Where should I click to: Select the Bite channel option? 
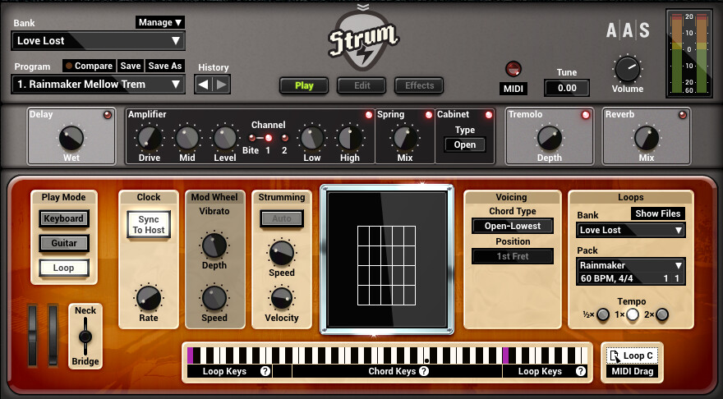pos(252,138)
